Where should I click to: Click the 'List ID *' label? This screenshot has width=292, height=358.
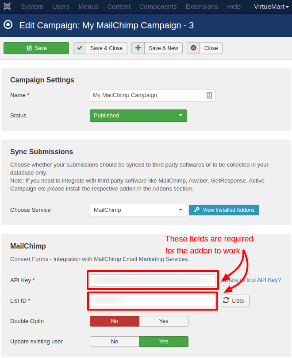[20, 301]
